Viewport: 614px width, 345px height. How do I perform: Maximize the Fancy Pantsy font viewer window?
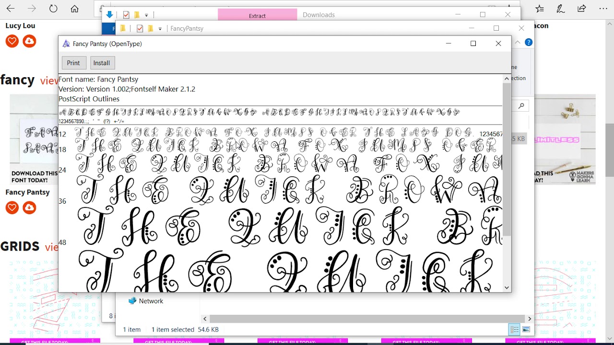point(473,44)
